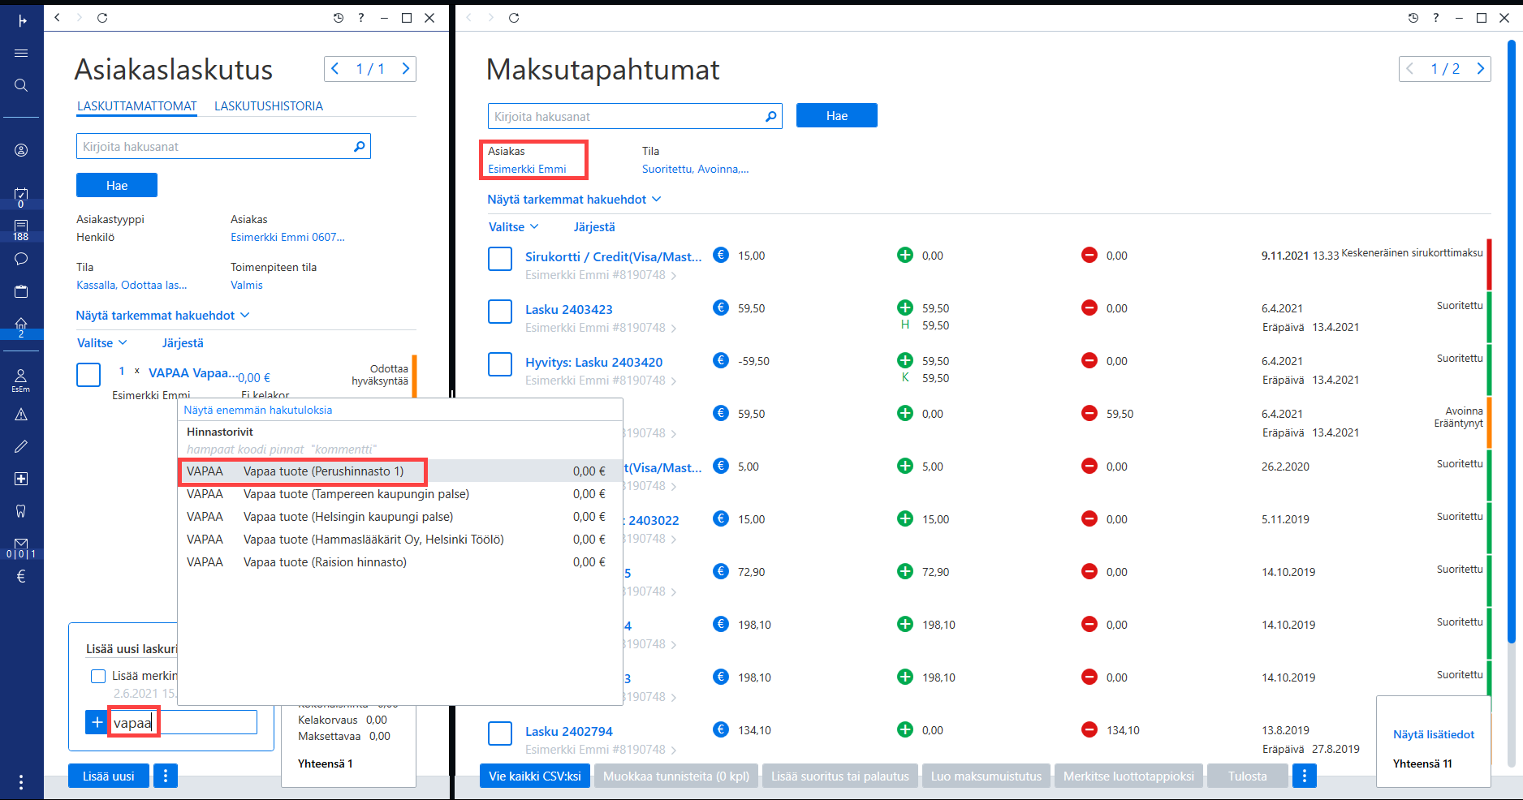Open the user profile icon in sidebar
Screen dimensions: 1523x800
coord(21,150)
